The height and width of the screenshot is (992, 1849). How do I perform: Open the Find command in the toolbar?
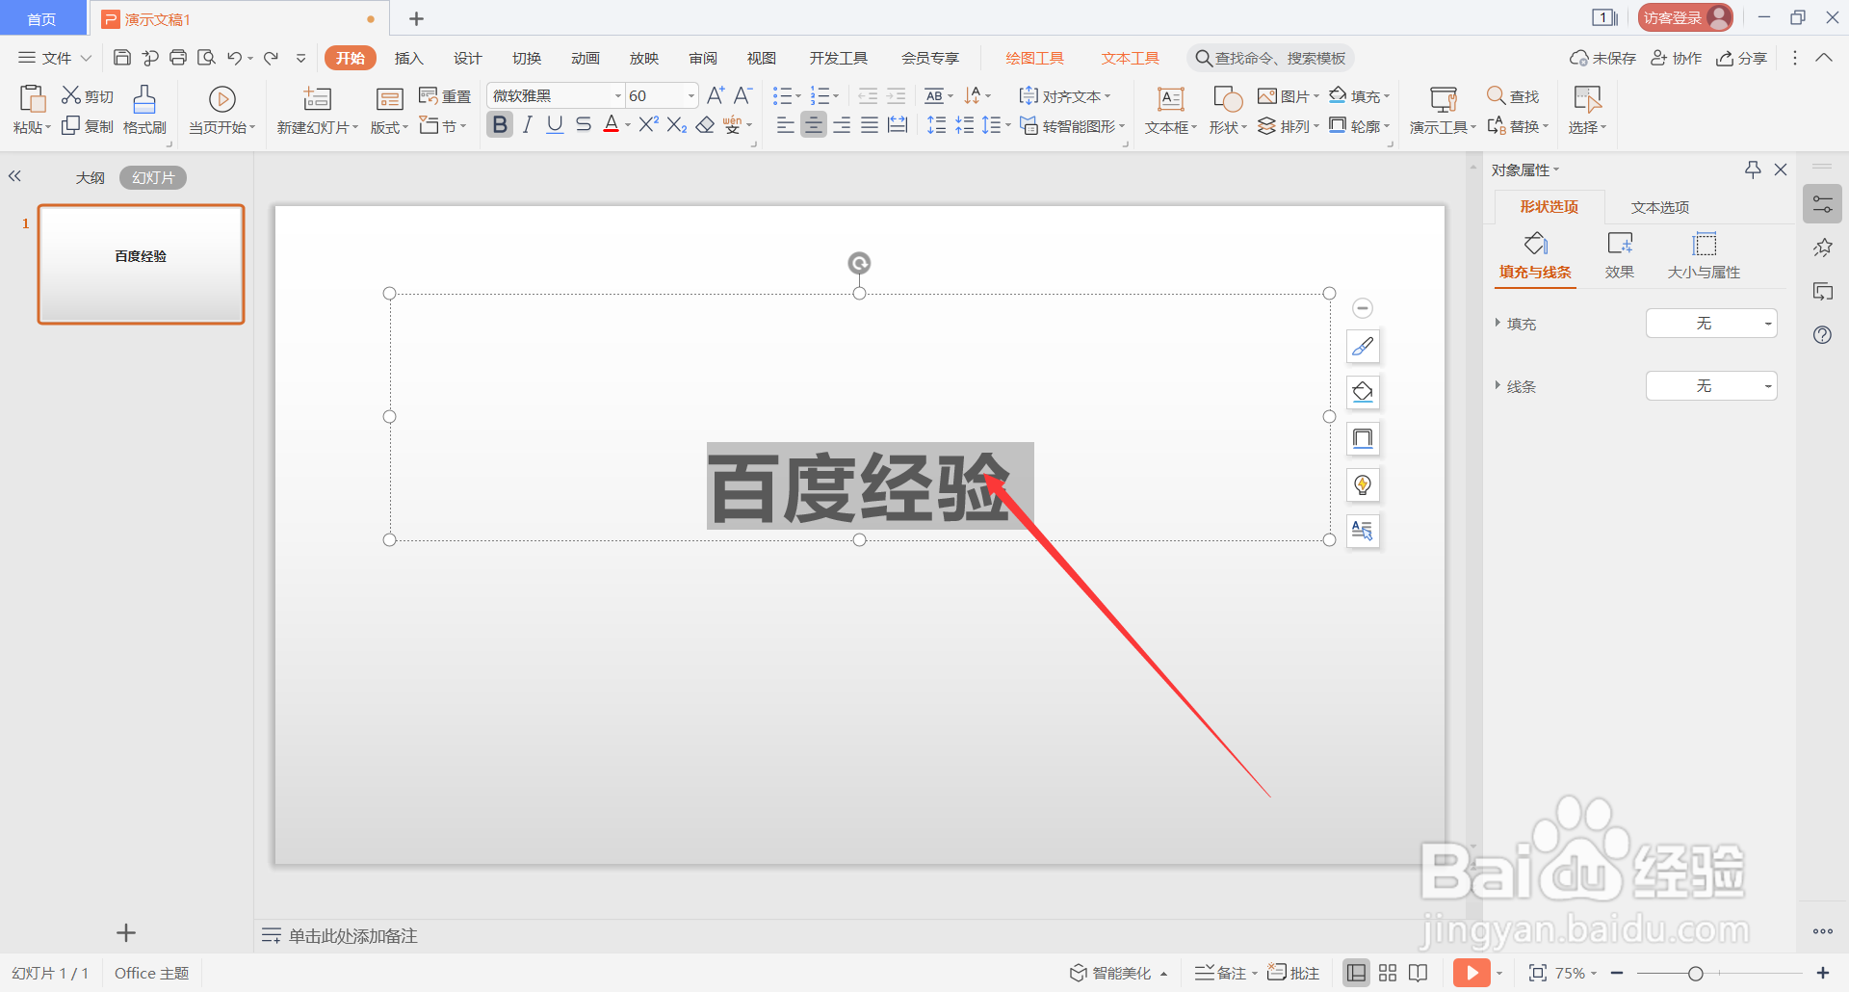(1512, 96)
